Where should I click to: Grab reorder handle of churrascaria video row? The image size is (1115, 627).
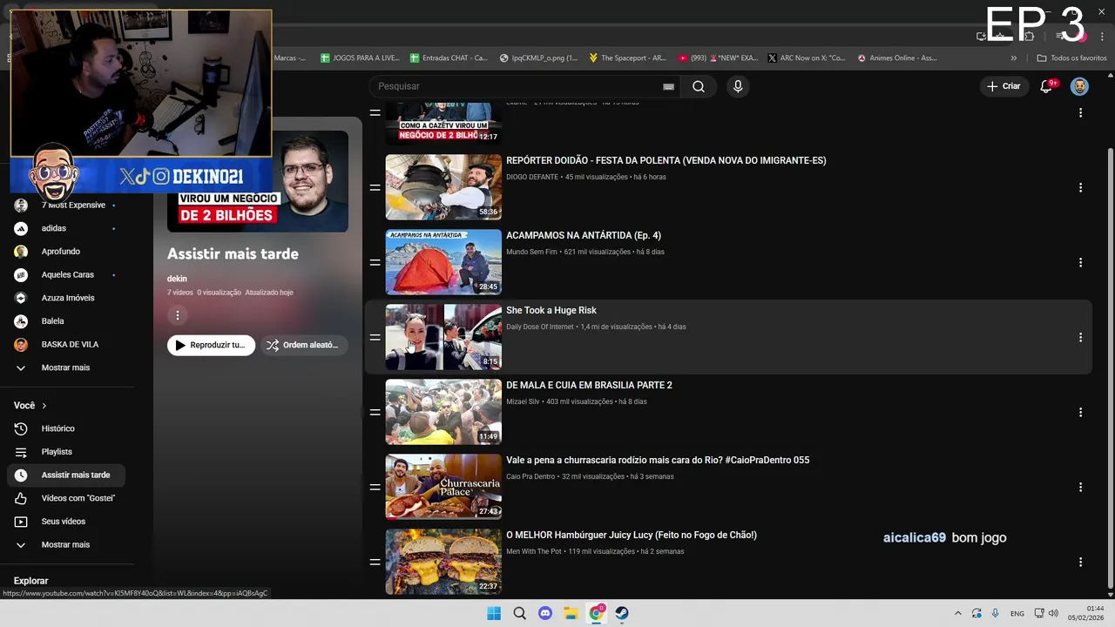(x=375, y=487)
